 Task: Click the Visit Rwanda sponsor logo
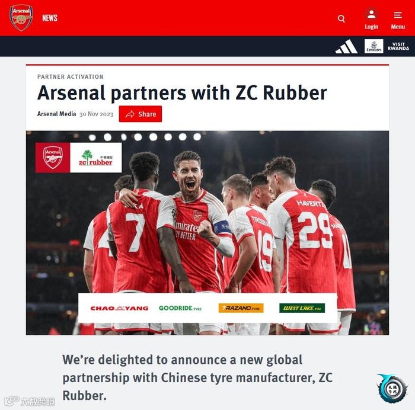pyautogui.click(x=398, y=46)
